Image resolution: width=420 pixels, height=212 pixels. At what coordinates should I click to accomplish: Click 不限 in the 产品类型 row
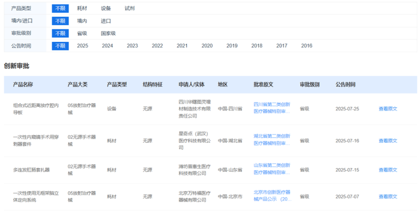click(x=60, y=8)
